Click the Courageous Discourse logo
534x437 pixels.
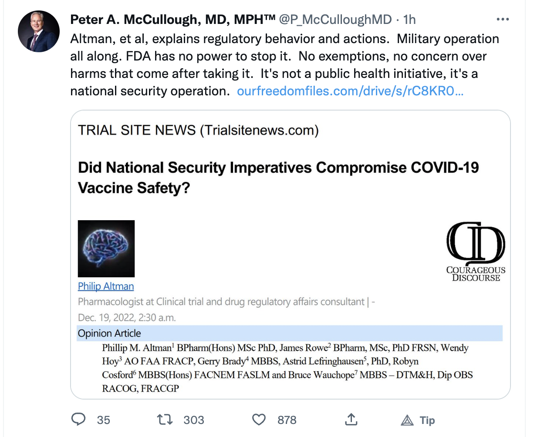click(476, 251)
